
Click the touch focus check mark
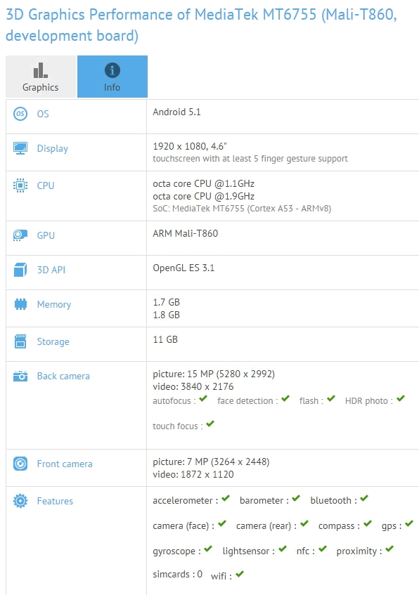click(210, 424)
